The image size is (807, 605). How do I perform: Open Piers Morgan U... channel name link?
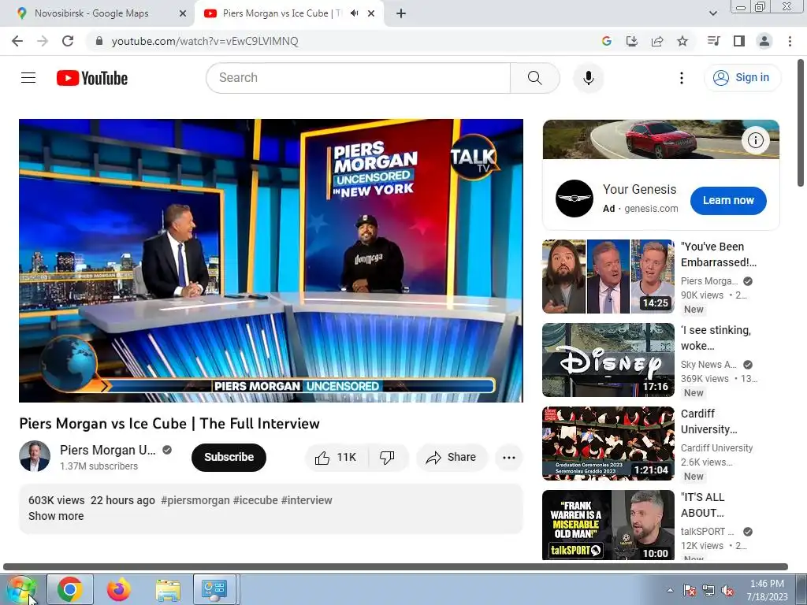(107, 450)
